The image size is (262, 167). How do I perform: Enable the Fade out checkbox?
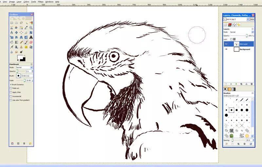(11, 88)
